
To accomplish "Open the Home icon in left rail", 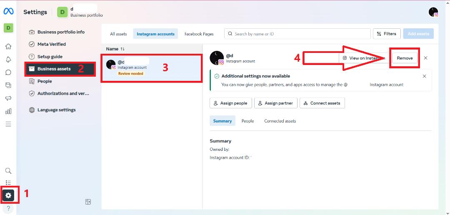I will (x=8, y=47).
